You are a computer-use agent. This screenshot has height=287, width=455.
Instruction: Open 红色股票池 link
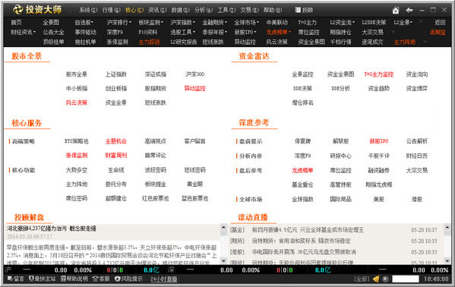(155, 198)
